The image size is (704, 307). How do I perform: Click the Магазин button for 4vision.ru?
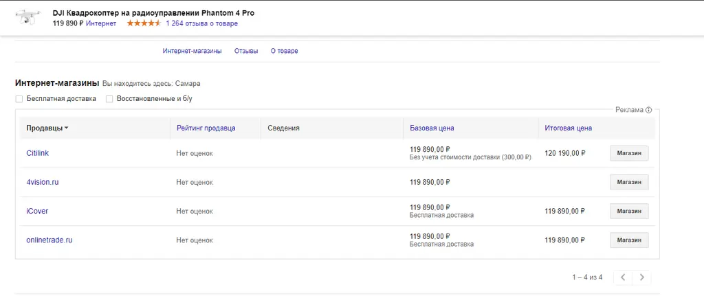pos(629,183)
